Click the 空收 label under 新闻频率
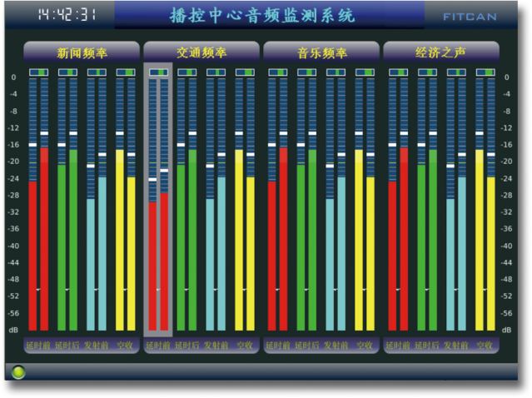 125,346
